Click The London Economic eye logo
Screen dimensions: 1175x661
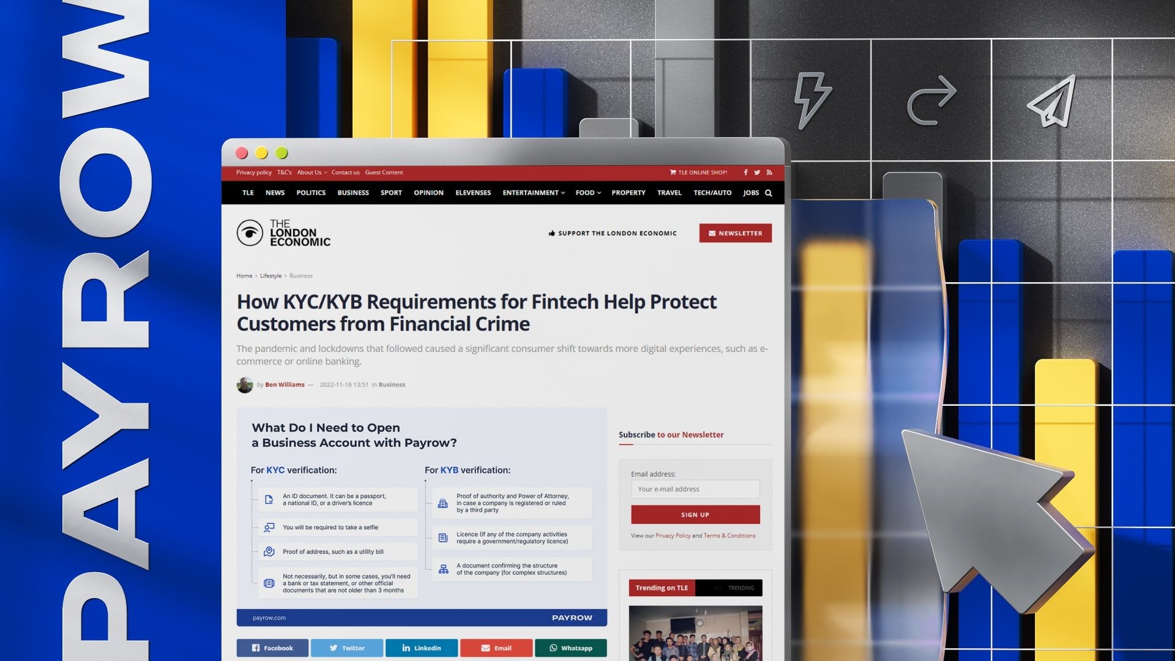[250, 233]
